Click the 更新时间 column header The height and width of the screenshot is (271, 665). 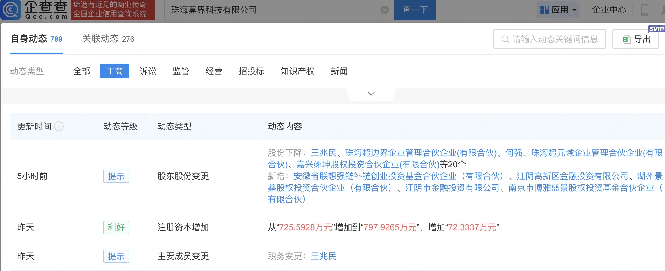point(34,126)
